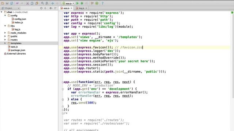Click the 'view engine' string in code
Image resolution: width=234 pixels, height=131 pixels.
(90, 40)
